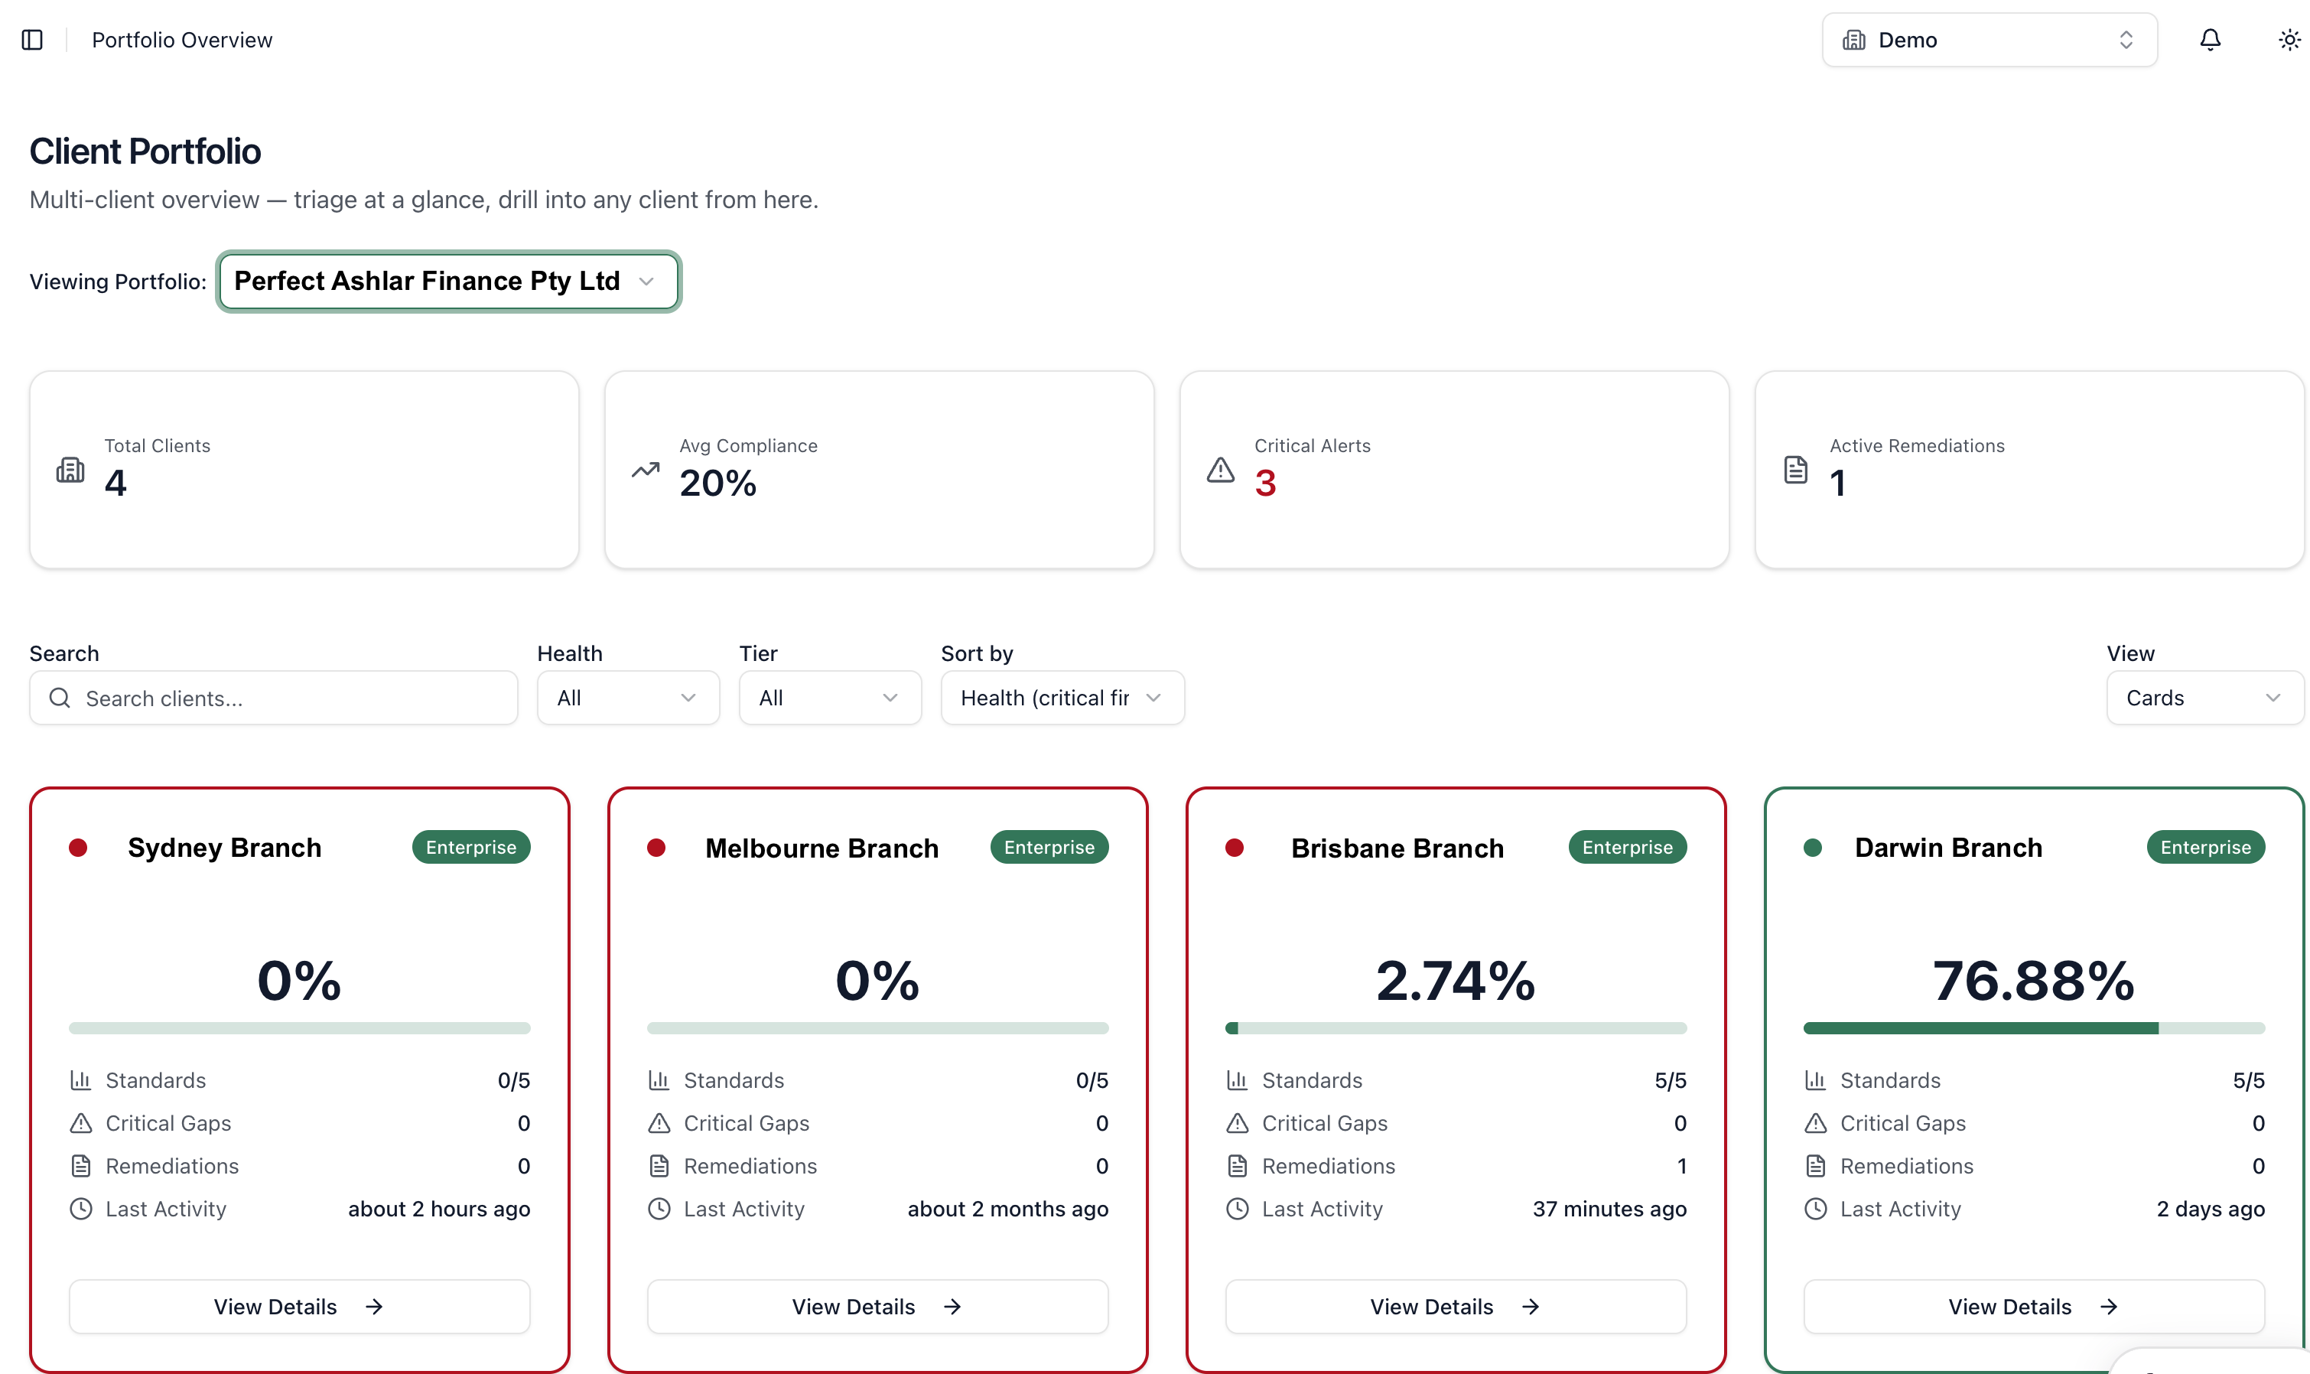View Details for Melbourne Branch
Screen dimensions: 2310x1374
(877, 1307)
